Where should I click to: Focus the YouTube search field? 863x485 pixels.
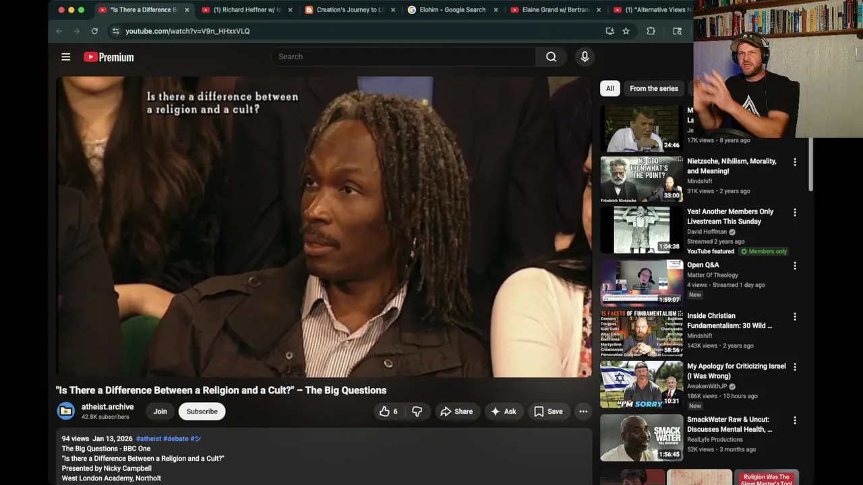[x=403, y=57]
